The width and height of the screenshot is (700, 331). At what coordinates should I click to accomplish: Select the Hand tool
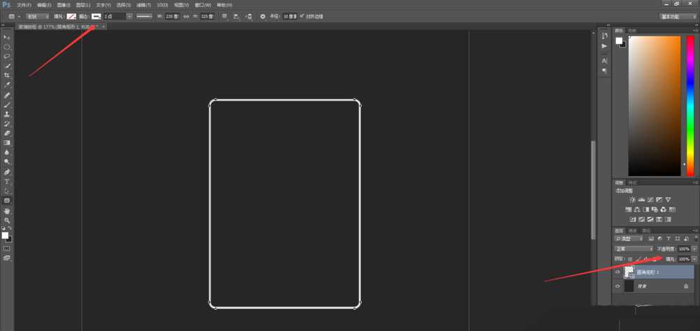coord(7,210)
